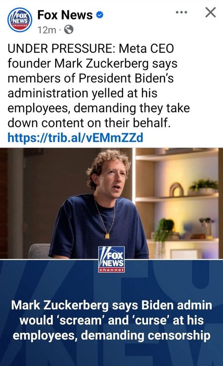Viewport: 223px width, 366px height.
Task: Click the blue verified badge
Action: click(100, 15)
